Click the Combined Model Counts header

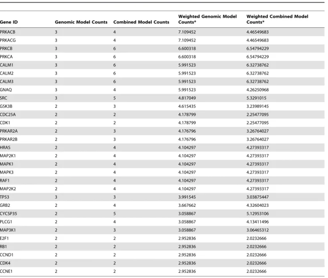(141, 22)
